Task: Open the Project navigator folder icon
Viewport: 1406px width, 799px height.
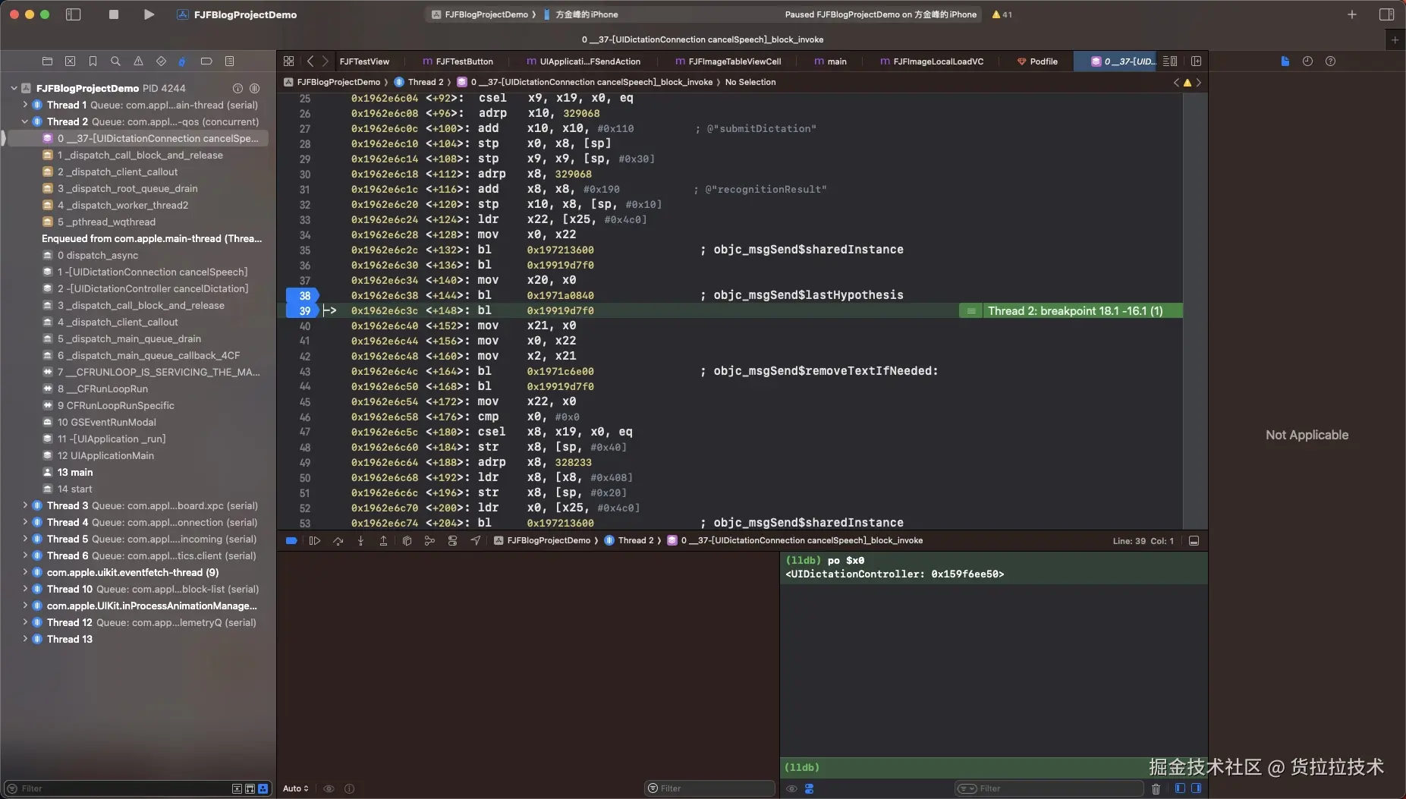Action: pos(47,61)
